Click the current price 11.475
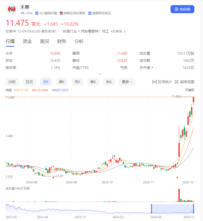 (17, 23)
